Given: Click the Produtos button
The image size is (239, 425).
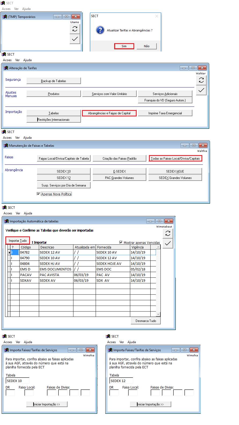Looking at the screenshot, I should (x=54, y=94).
